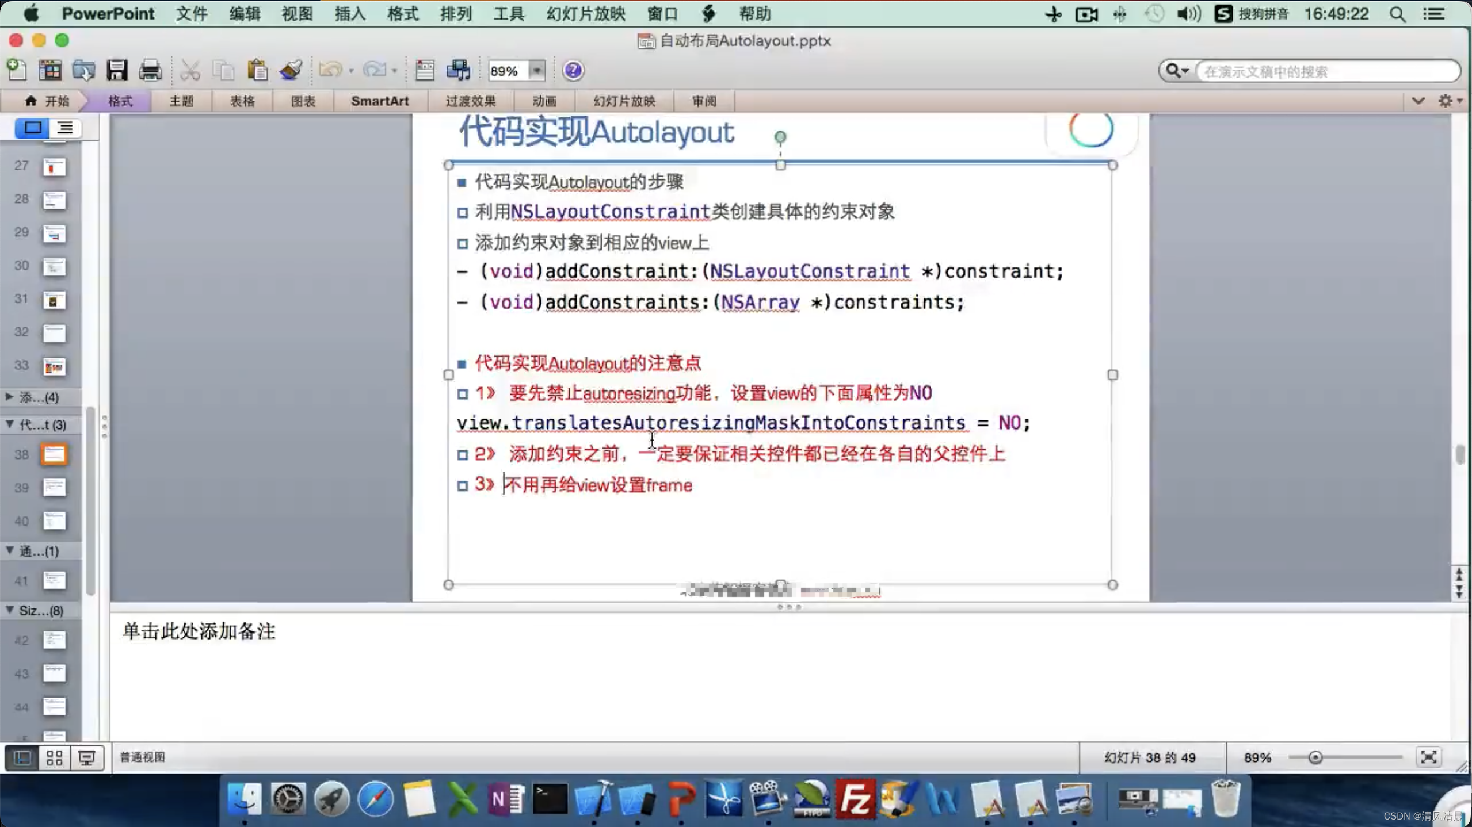Click the Undo icon in toolbar
This screenshot has width=1472, height=827.
(x=329, y=70)
